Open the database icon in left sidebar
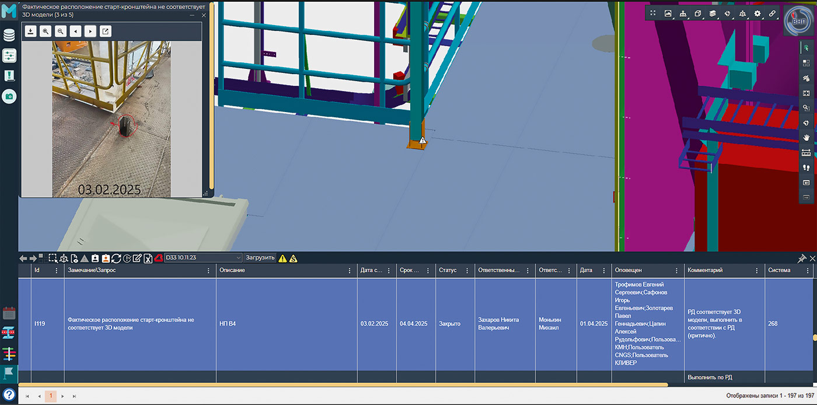The width and height of the screenshot is (817, 405). [x=9, y=36]
